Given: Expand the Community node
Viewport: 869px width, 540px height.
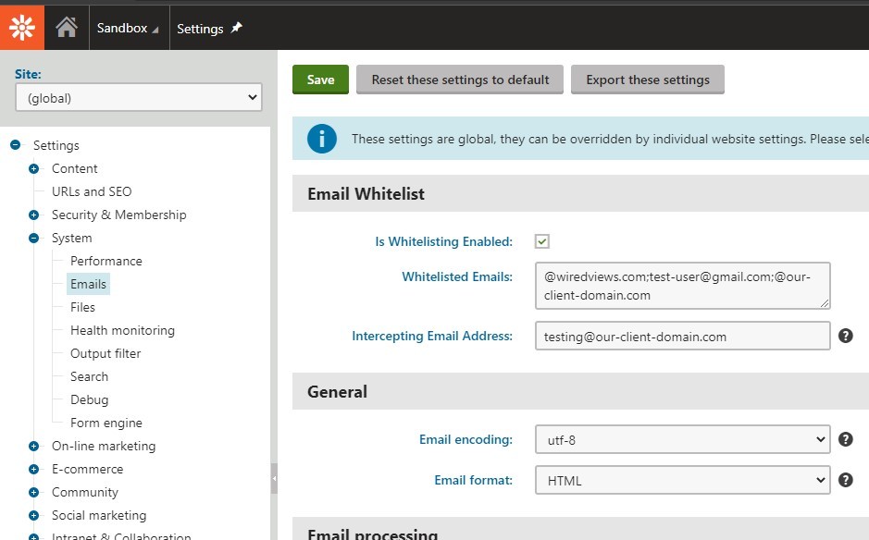Looking at the screenshot, I should (34, 492).
